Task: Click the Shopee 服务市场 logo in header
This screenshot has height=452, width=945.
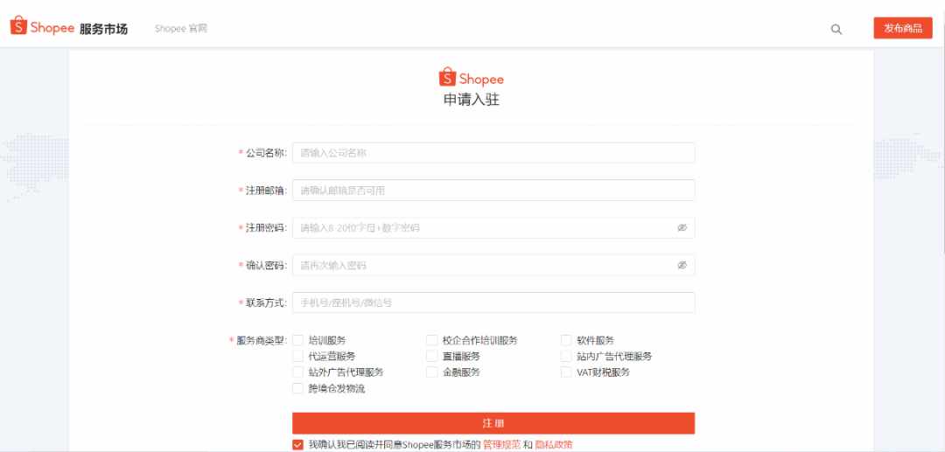Action: (69, 27)
